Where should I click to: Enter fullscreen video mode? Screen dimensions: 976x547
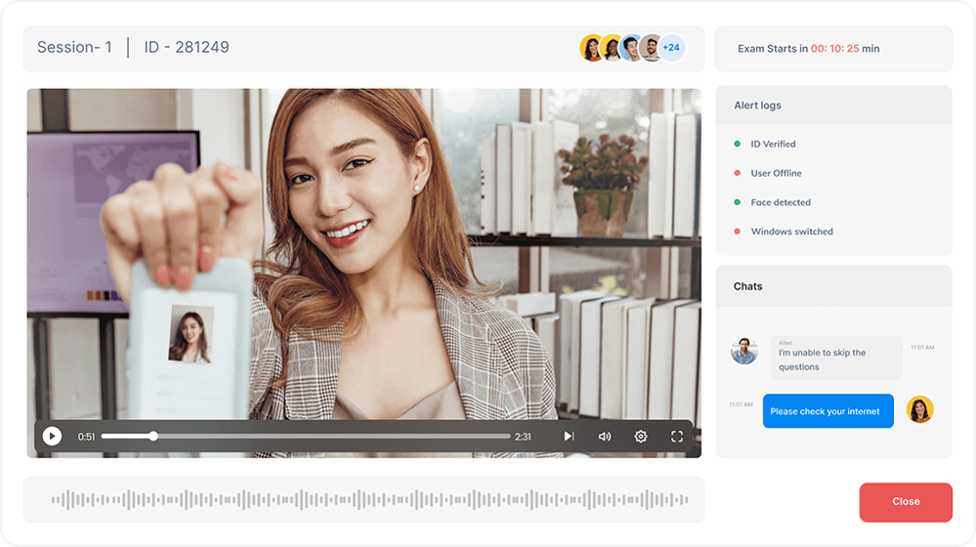(677, 437)
